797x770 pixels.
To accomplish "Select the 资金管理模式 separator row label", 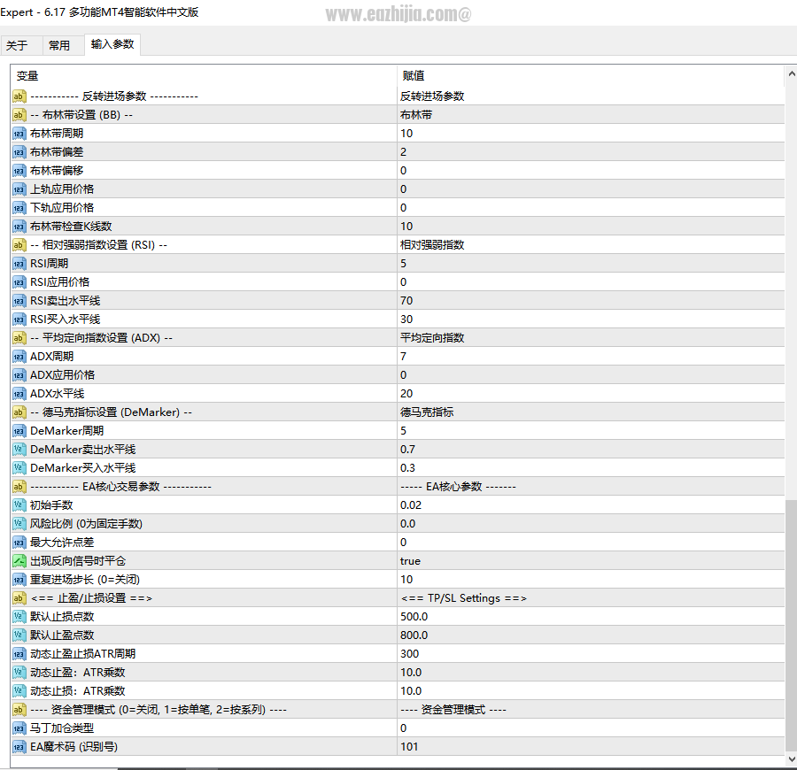I will coord(159,710).
